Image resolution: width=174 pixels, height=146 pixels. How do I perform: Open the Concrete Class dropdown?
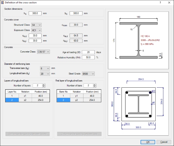point(43,52)
